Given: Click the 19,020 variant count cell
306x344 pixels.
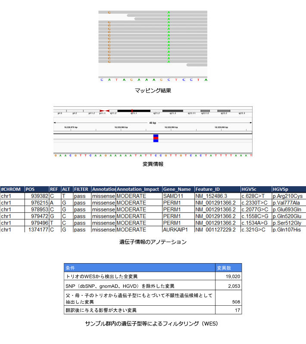Looking at the screenshot, I should (x=228, y=276).
